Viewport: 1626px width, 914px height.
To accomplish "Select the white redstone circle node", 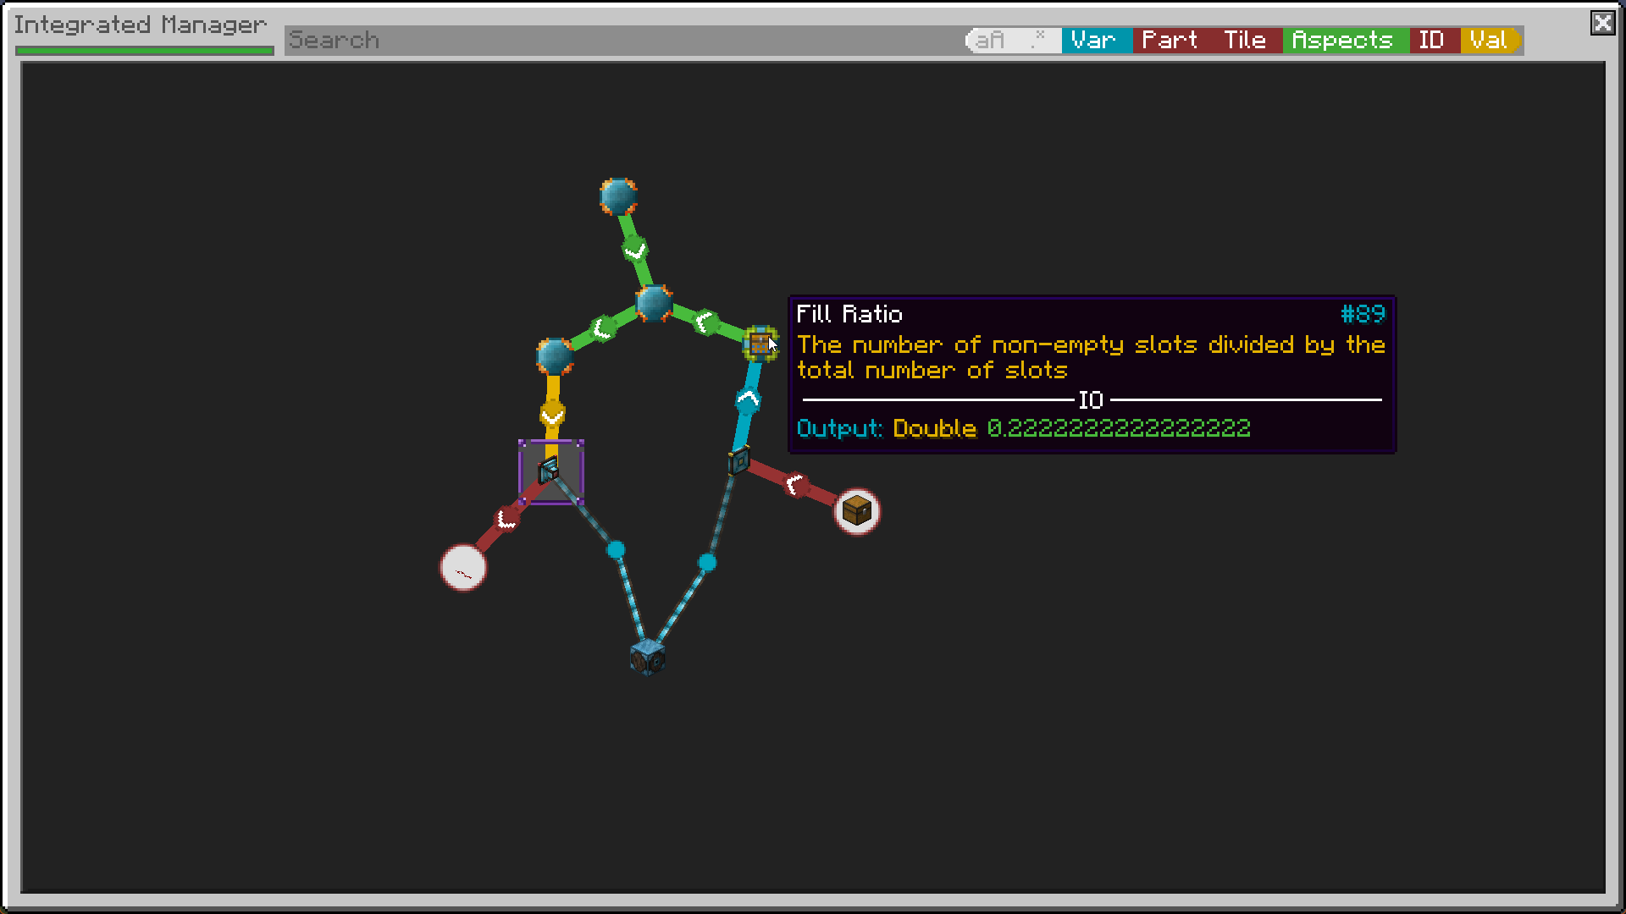I will point(463,567).
